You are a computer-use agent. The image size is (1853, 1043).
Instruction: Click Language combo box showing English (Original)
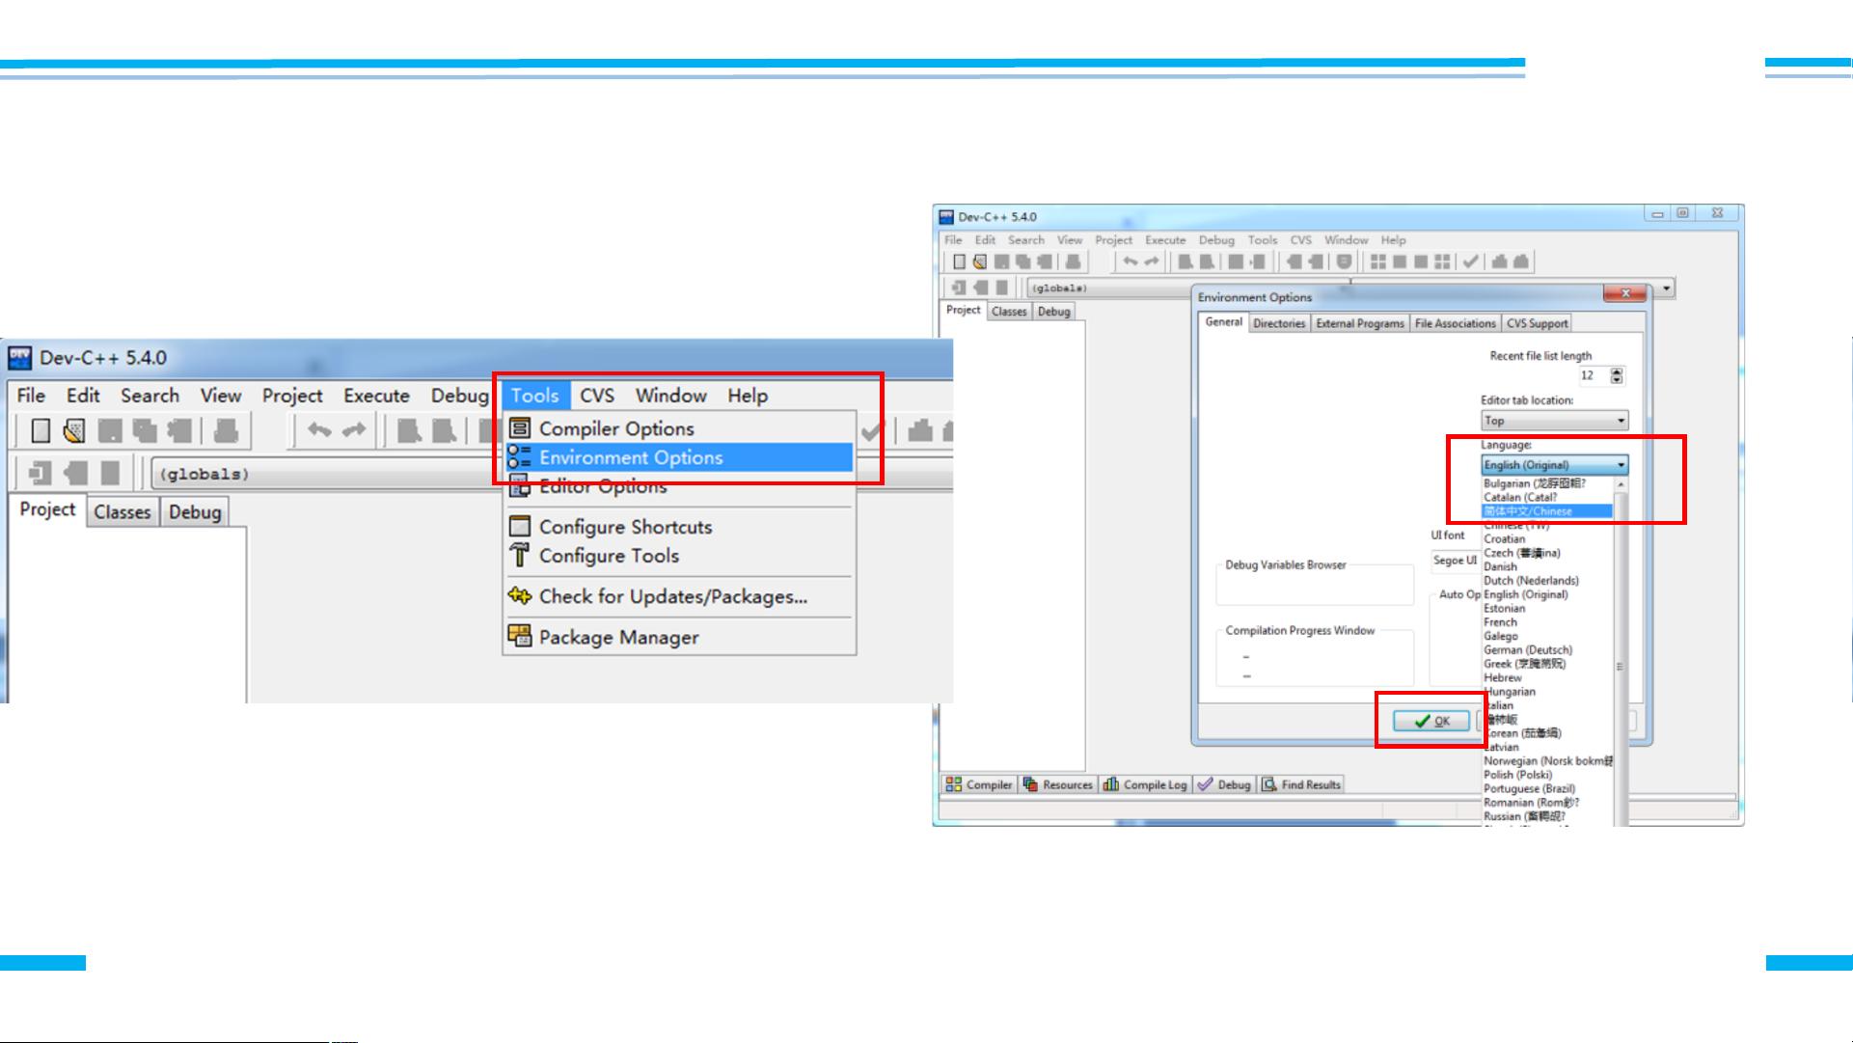tap(1555, 465)
